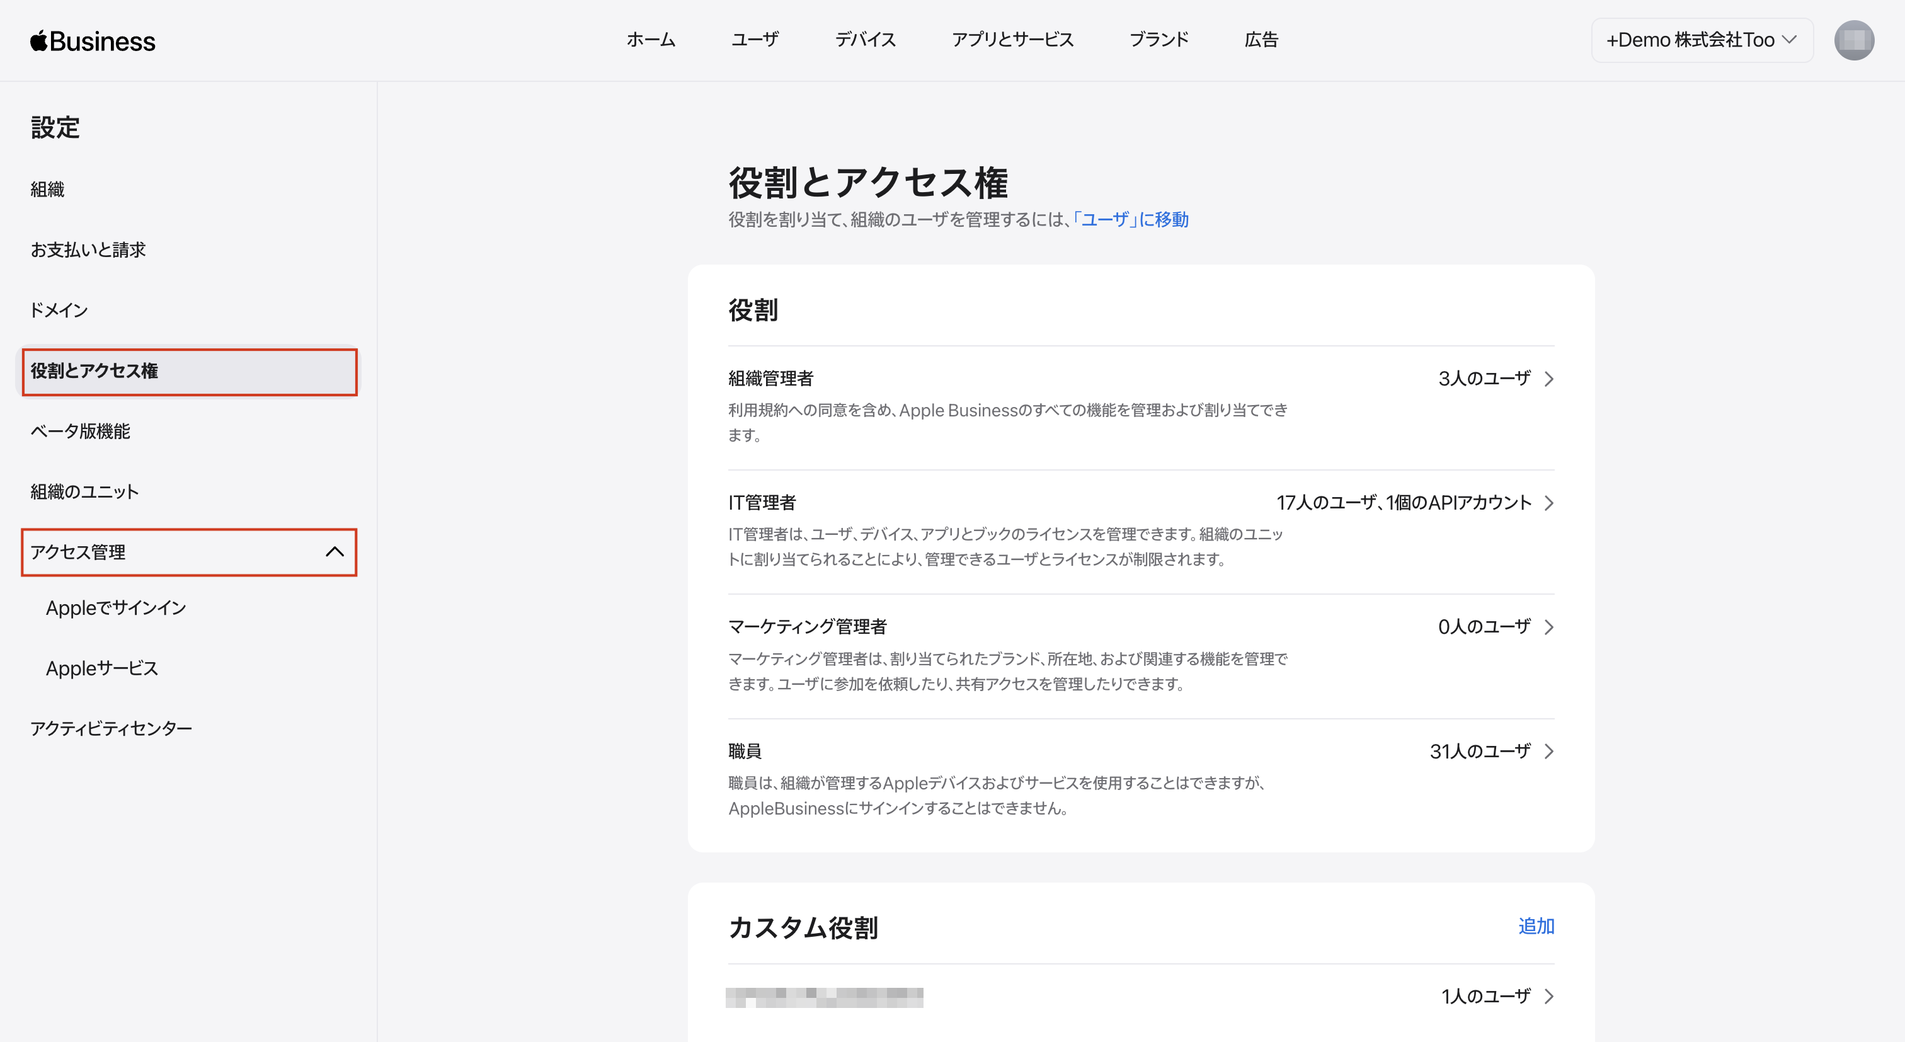This screenshot has width=1905, height=1042.
Task: Open 組織管理者 role via its chevron
Action: coord(1548,379)
